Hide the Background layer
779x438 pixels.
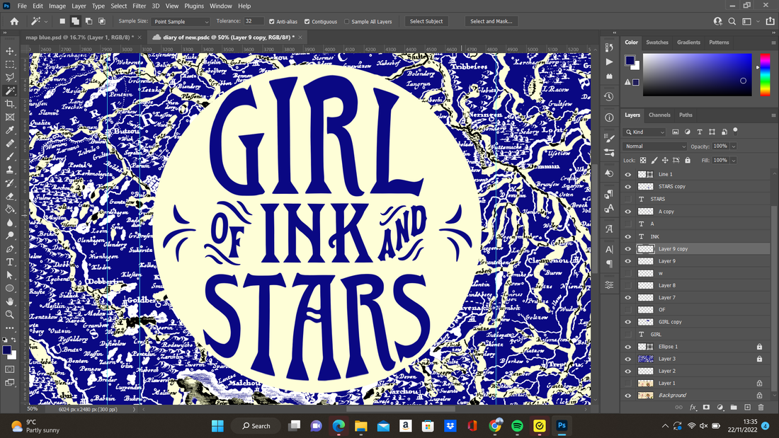[628, 396]
